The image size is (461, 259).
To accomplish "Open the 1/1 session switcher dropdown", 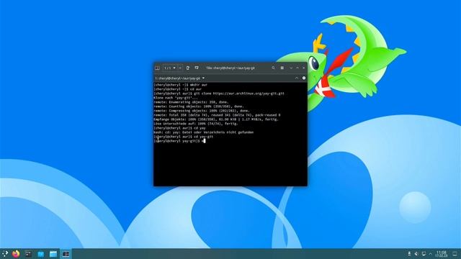I will click(170, 68).
